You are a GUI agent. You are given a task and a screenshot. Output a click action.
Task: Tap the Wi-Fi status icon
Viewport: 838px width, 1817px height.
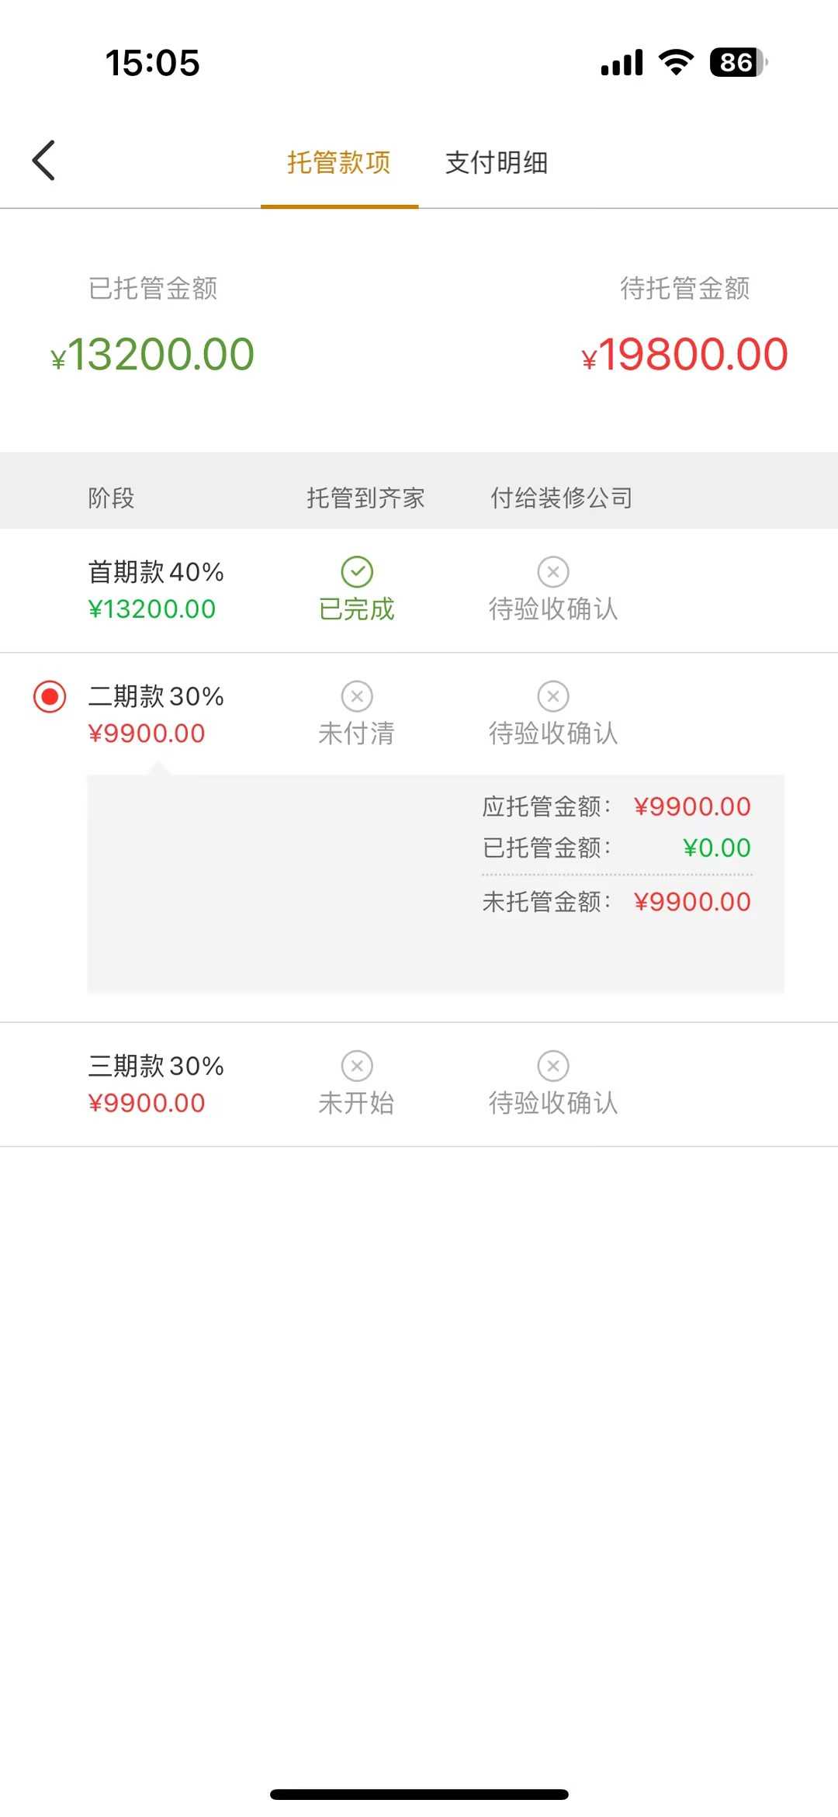[x=676, y=63]
